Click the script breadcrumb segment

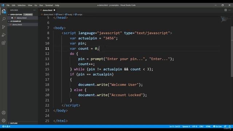click(80, 15)
